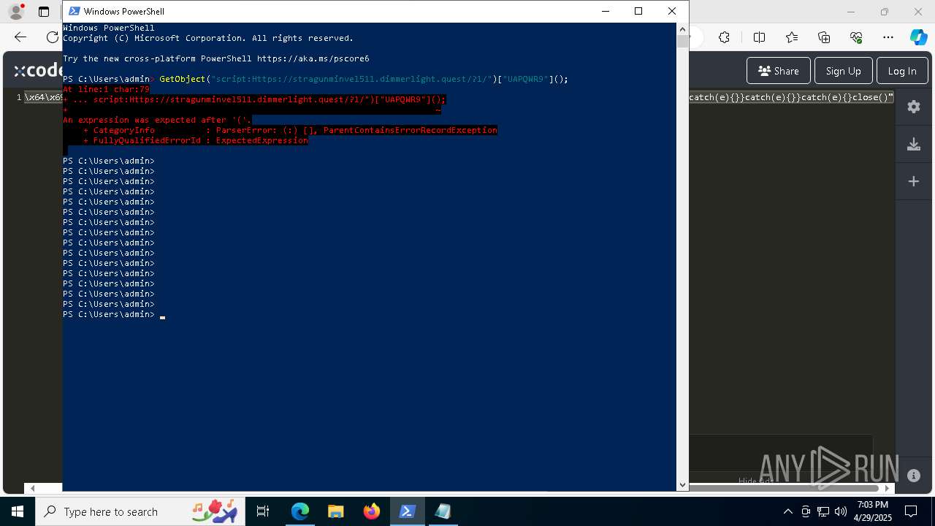Click the 'Try the new cross-platform PowerShell' line
Viewport: 935px width, 526px height.
coord(216,58)
